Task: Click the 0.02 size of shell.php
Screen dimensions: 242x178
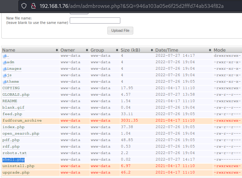Action: click(x=126, y=159)
